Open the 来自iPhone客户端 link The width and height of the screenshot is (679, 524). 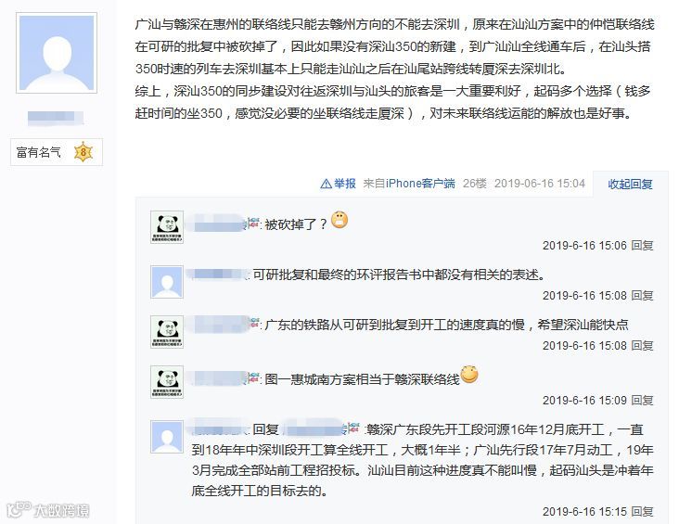click(x=409, y=184)
